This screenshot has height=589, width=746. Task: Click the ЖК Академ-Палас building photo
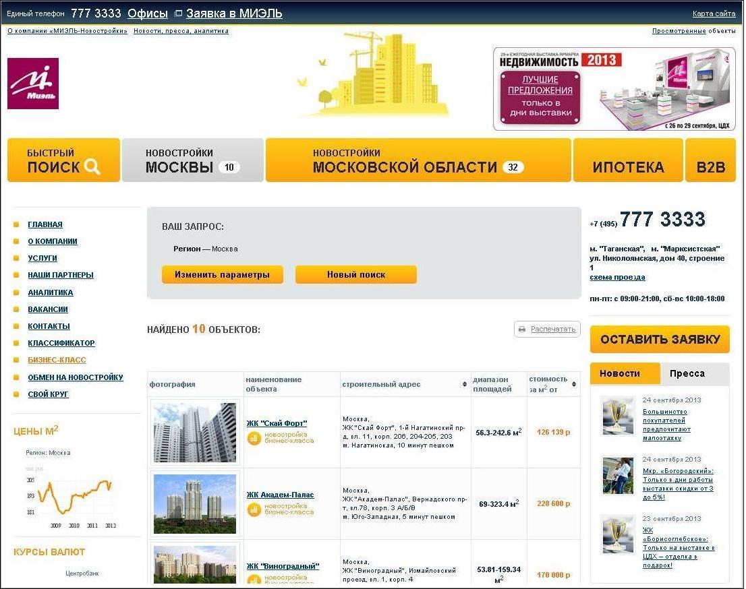coord(194,504)
